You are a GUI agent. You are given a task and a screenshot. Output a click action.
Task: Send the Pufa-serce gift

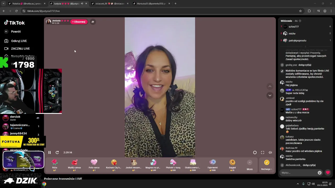94,165
